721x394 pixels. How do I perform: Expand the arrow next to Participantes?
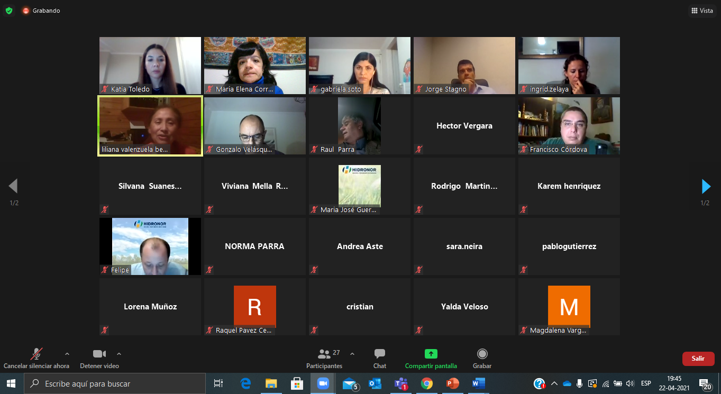[x=352, y=354]
